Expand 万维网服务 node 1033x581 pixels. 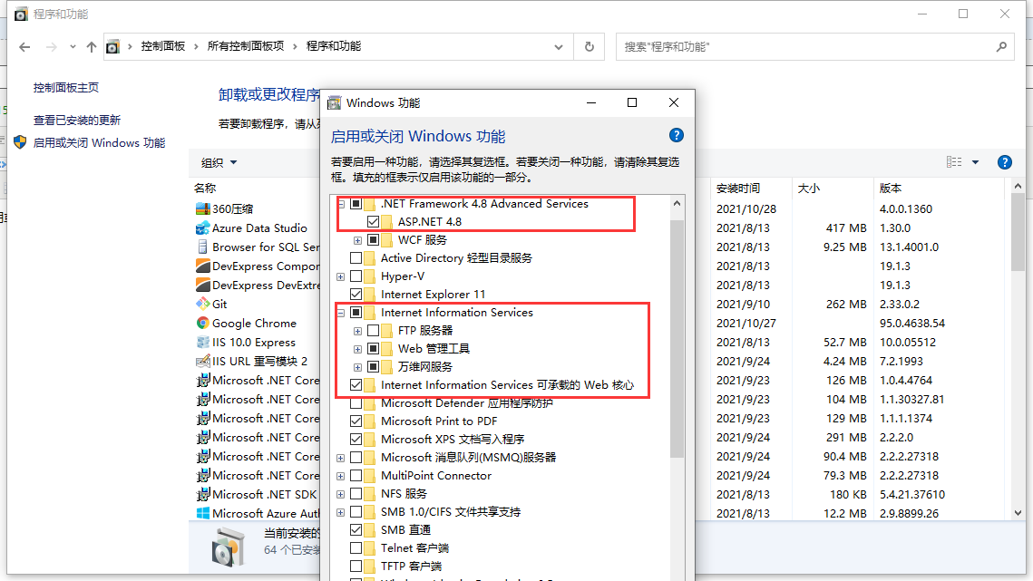click(357, 367)
